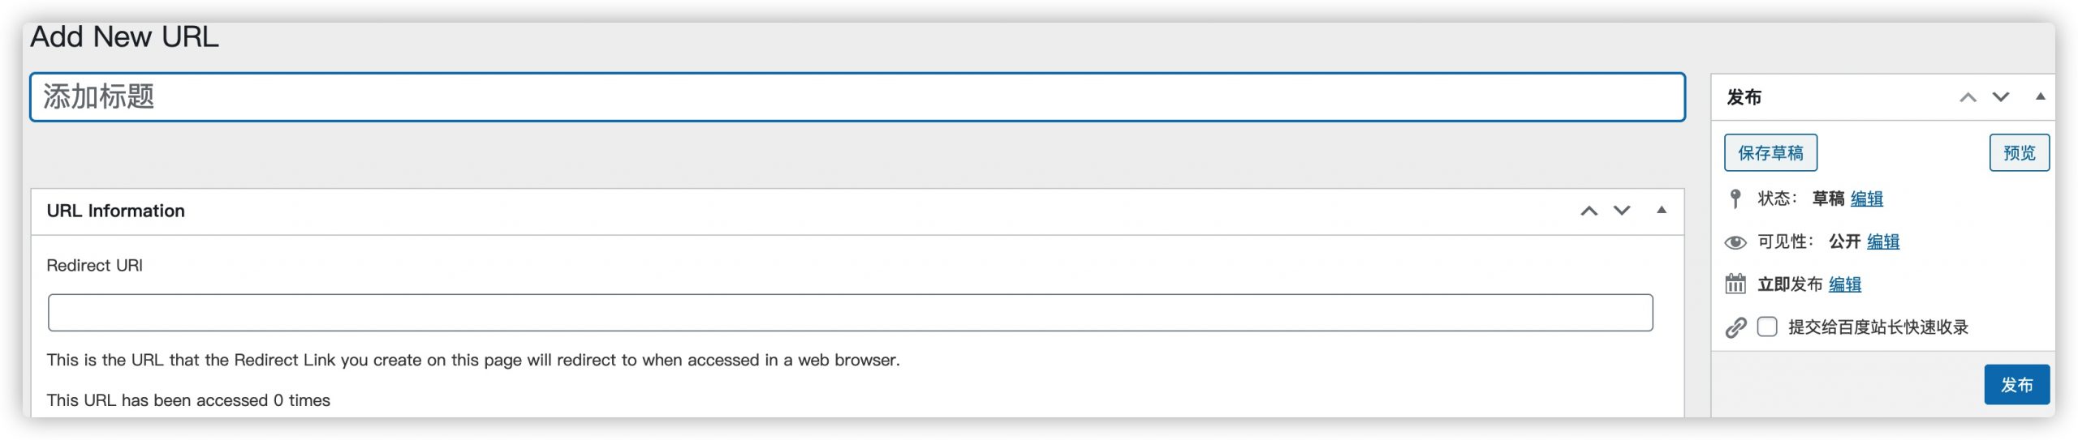Click the calendar schedule icon
This screenshot has height=440, width=2078.
point(1735,284)
